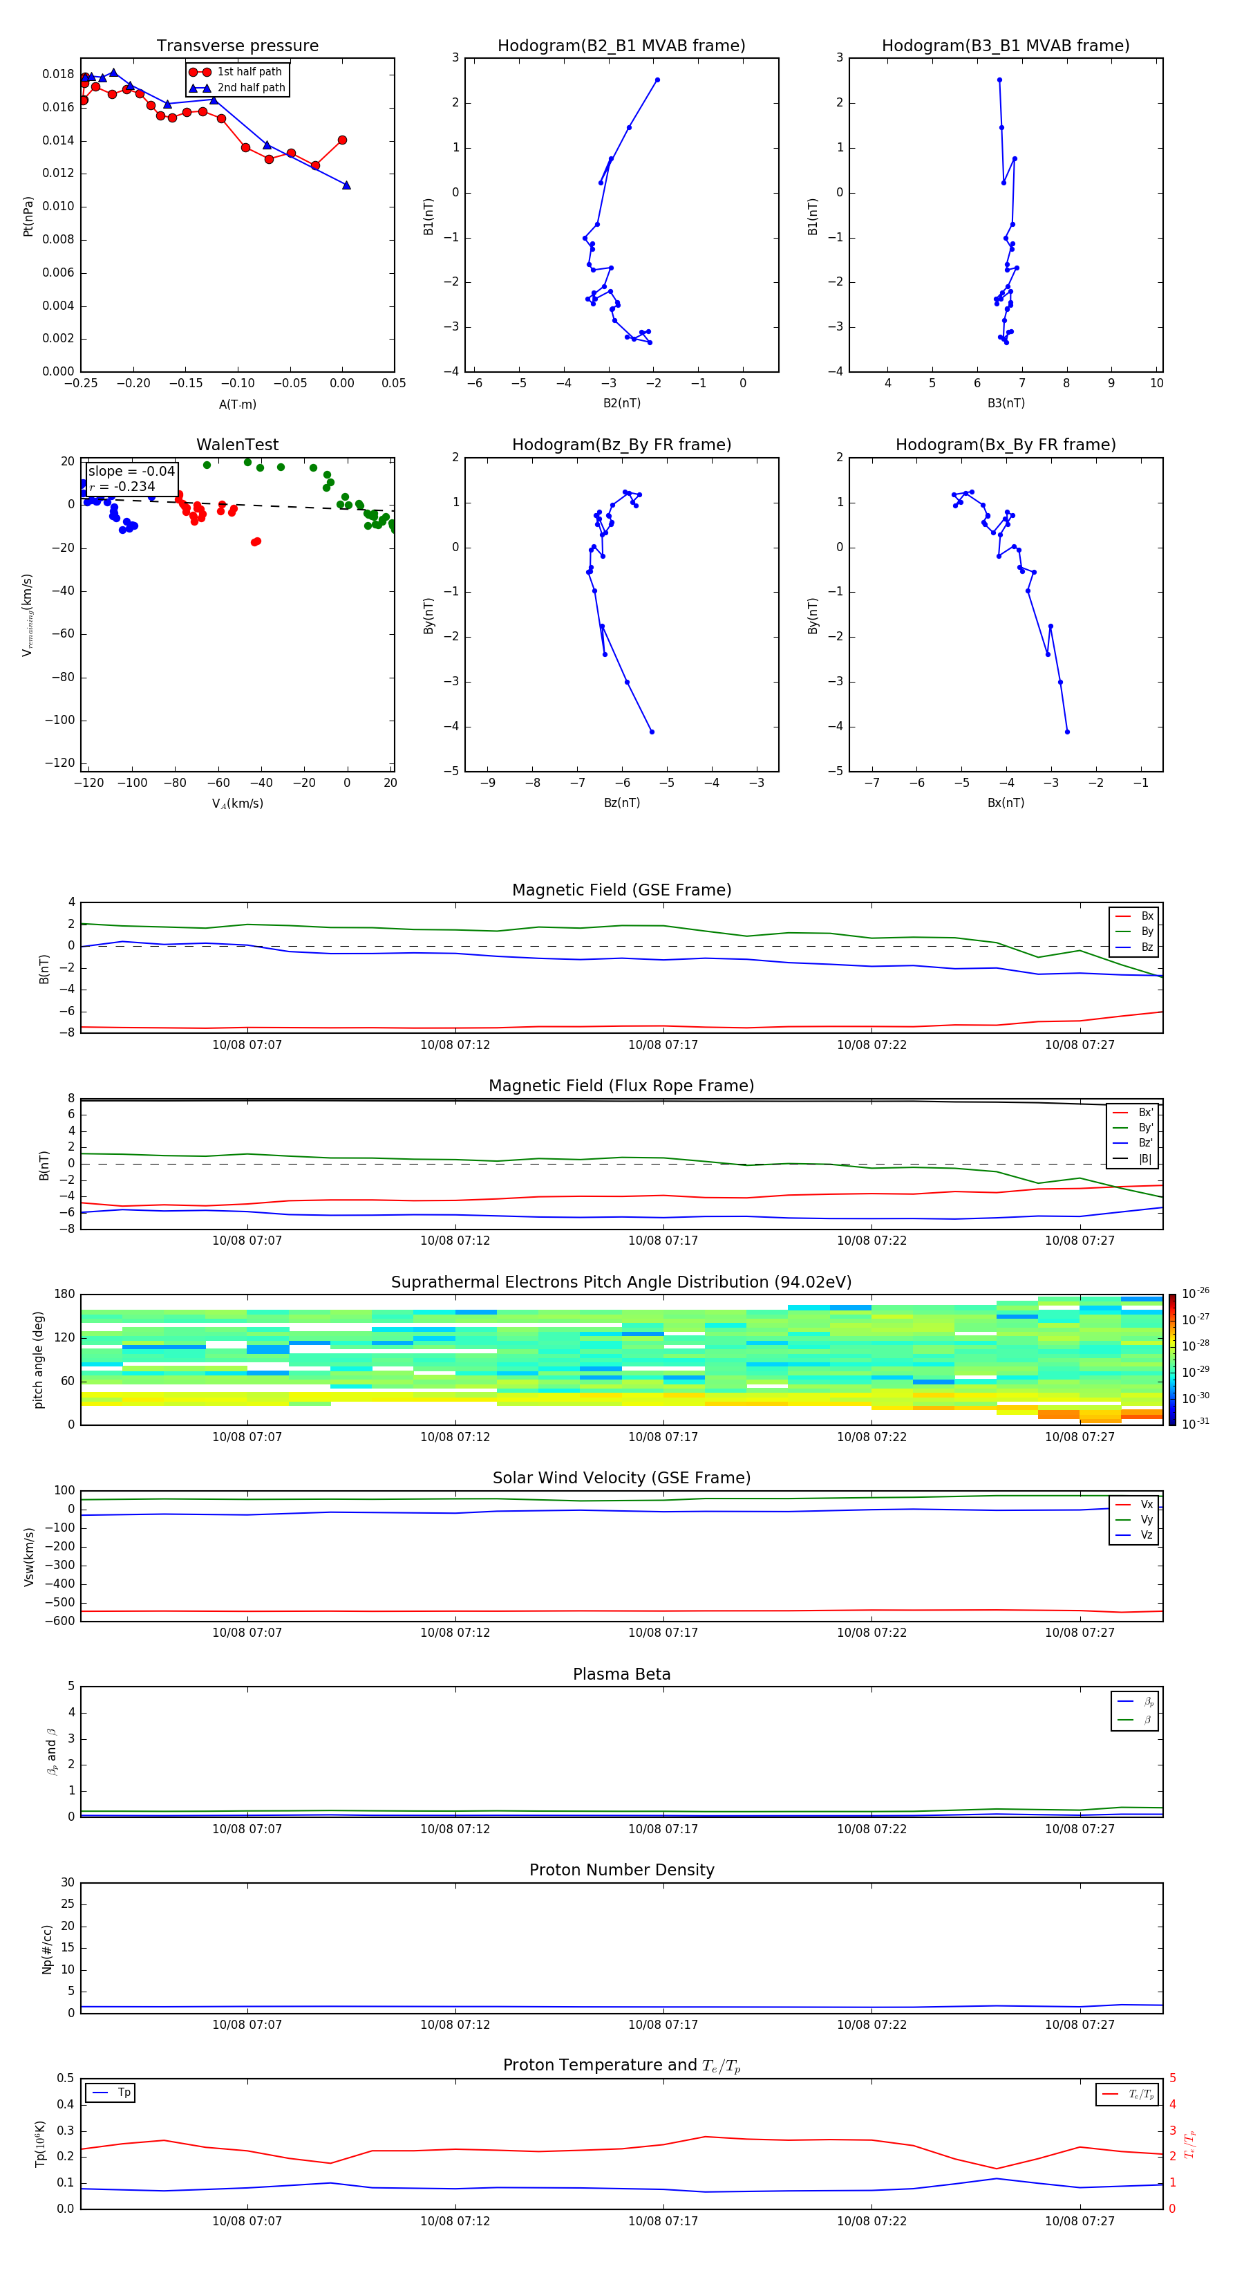Screen dimensions: 1244x2282
Task: Click '10/08 07:22' tick in Proton Number Density panel
Action: pos(872,2024)
